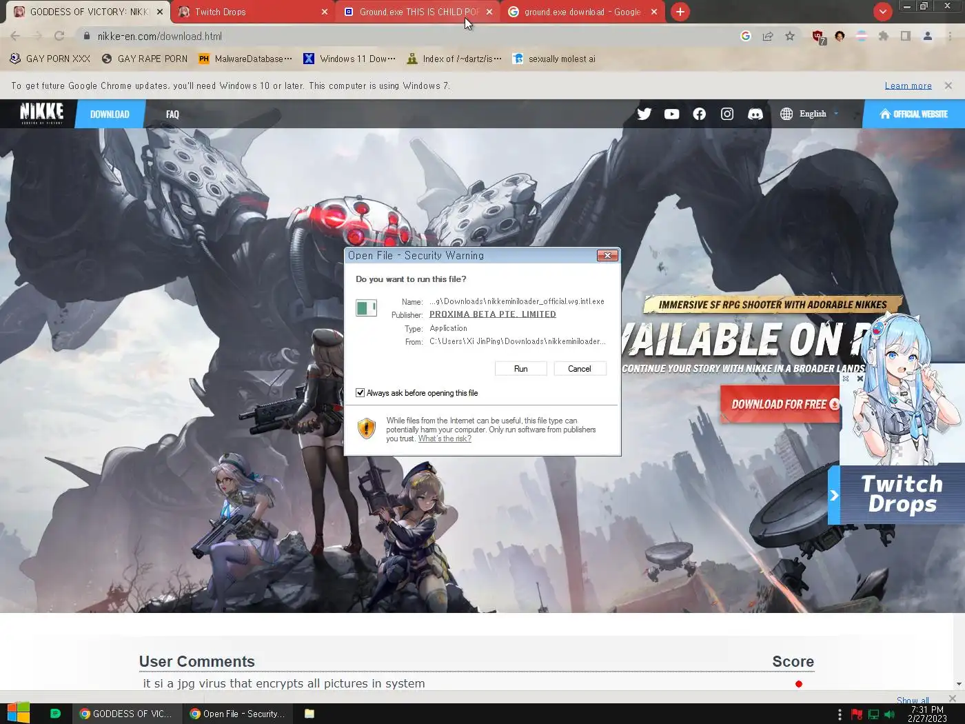Open the Windows 11 Dow... bookmark
Viewport: 965px width, 724px height.
pyautogui.click(x=349, y=59)
